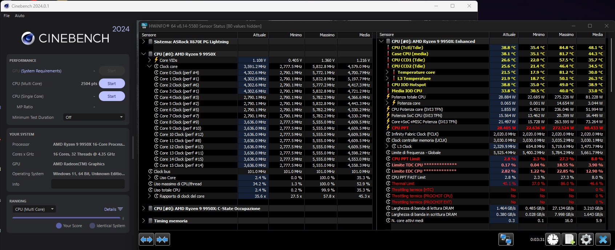Click the Cinebench title bar app icon
Screen dimensions: 615x250
[7, 6]
